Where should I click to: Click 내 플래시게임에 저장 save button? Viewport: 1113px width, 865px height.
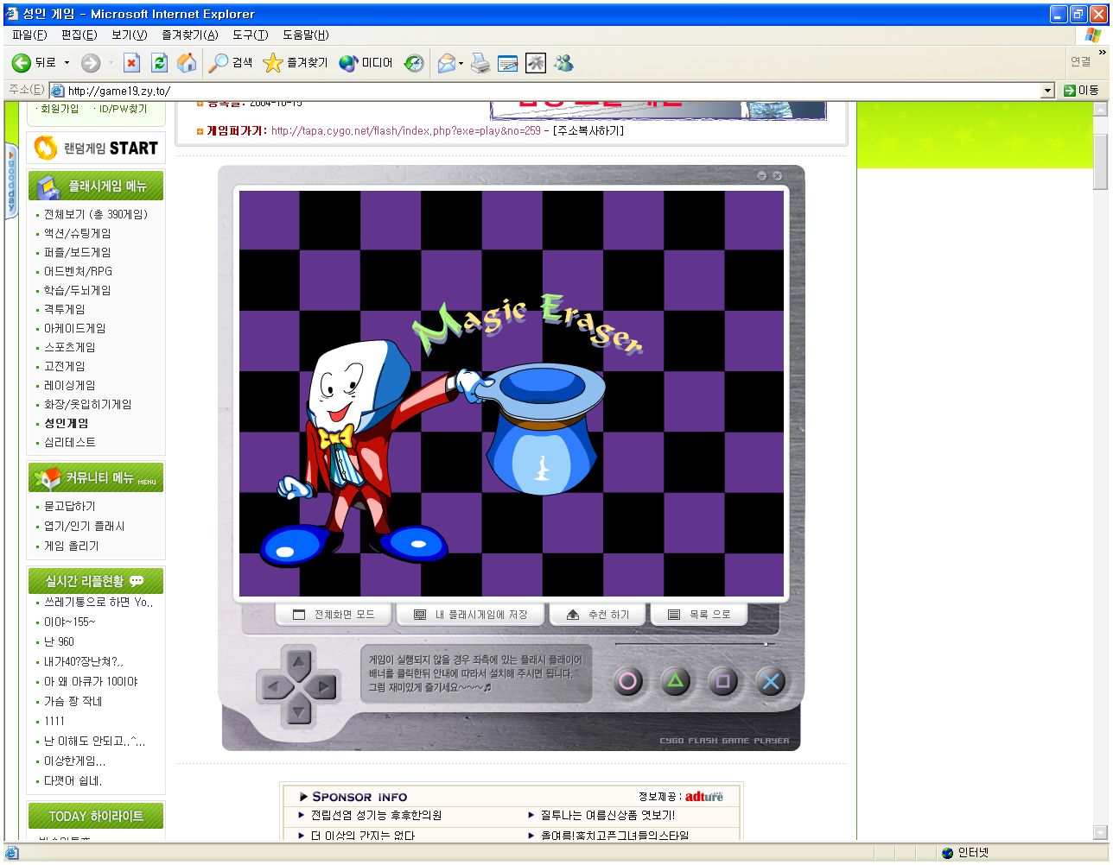pyautogui.click(x=471, y=615)
